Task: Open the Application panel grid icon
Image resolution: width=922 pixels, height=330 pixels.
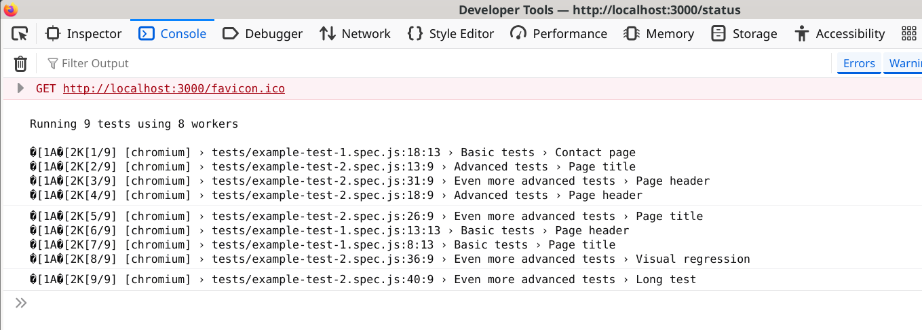Action: [x=908, y=33]
